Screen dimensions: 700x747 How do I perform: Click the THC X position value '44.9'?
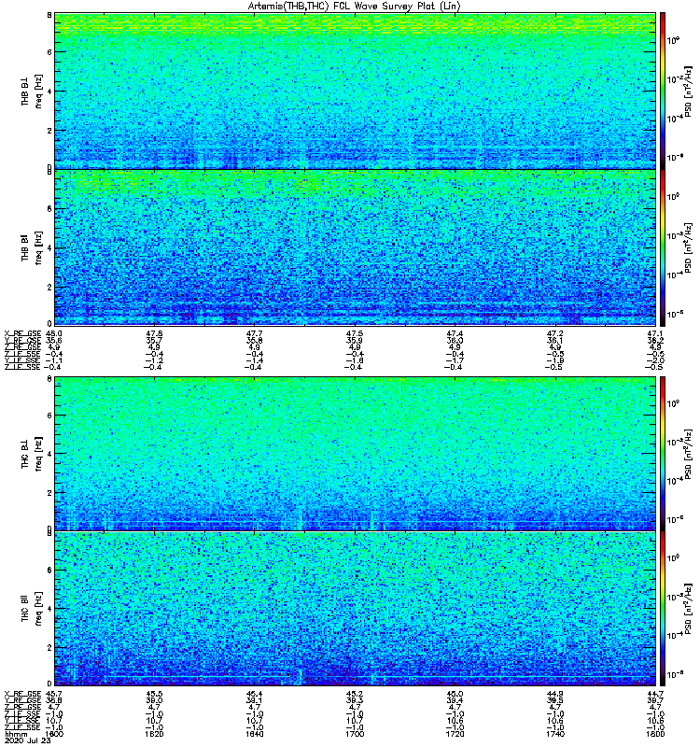[555, 694]
